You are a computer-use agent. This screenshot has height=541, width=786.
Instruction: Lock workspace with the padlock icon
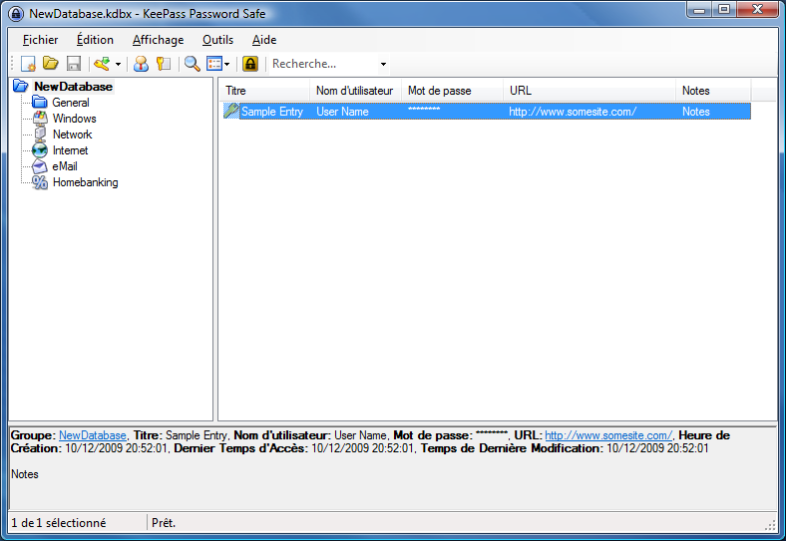point(250,64)
